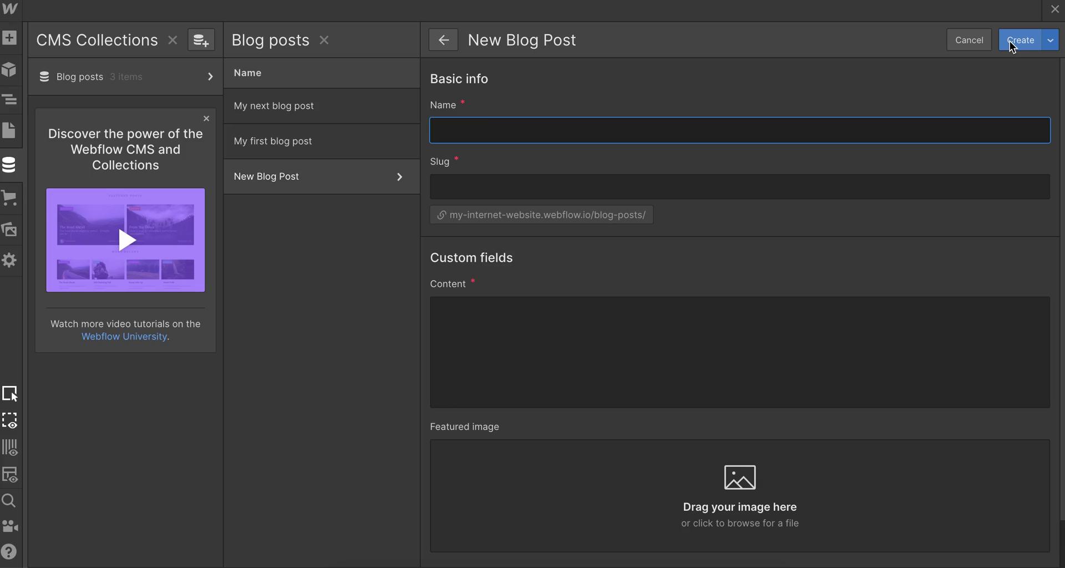Click the blog-posts URL preview
Viewport: 1065px width, 568px height.
point(541,215)
